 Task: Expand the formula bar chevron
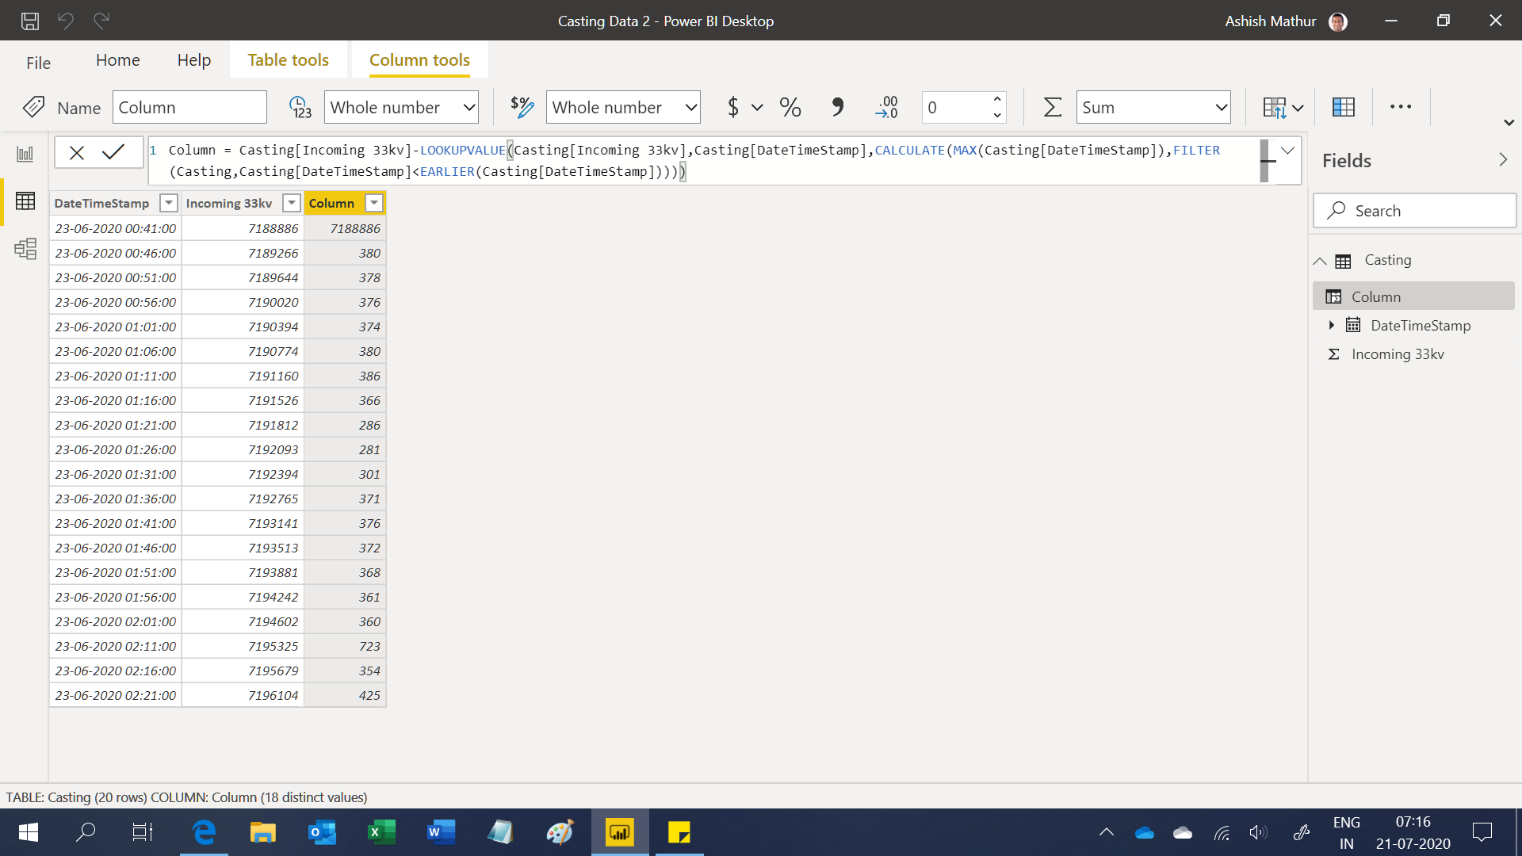click(x=1287, y=151)
